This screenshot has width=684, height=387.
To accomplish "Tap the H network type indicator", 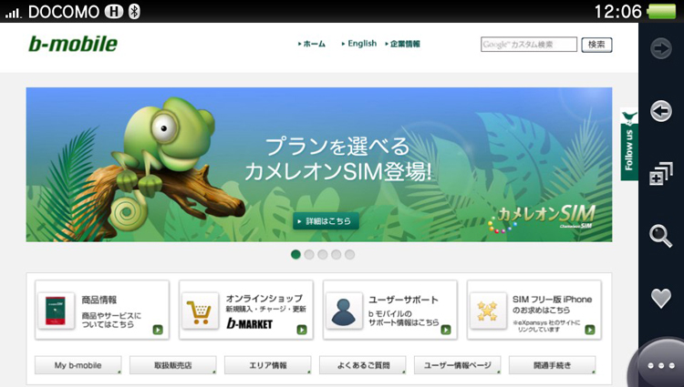I will pos(113,12).
